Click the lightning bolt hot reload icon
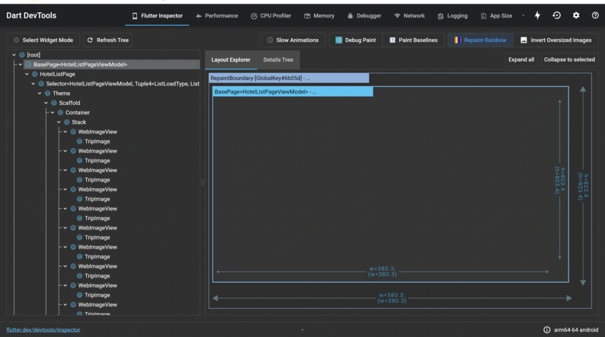 point(537,16)
